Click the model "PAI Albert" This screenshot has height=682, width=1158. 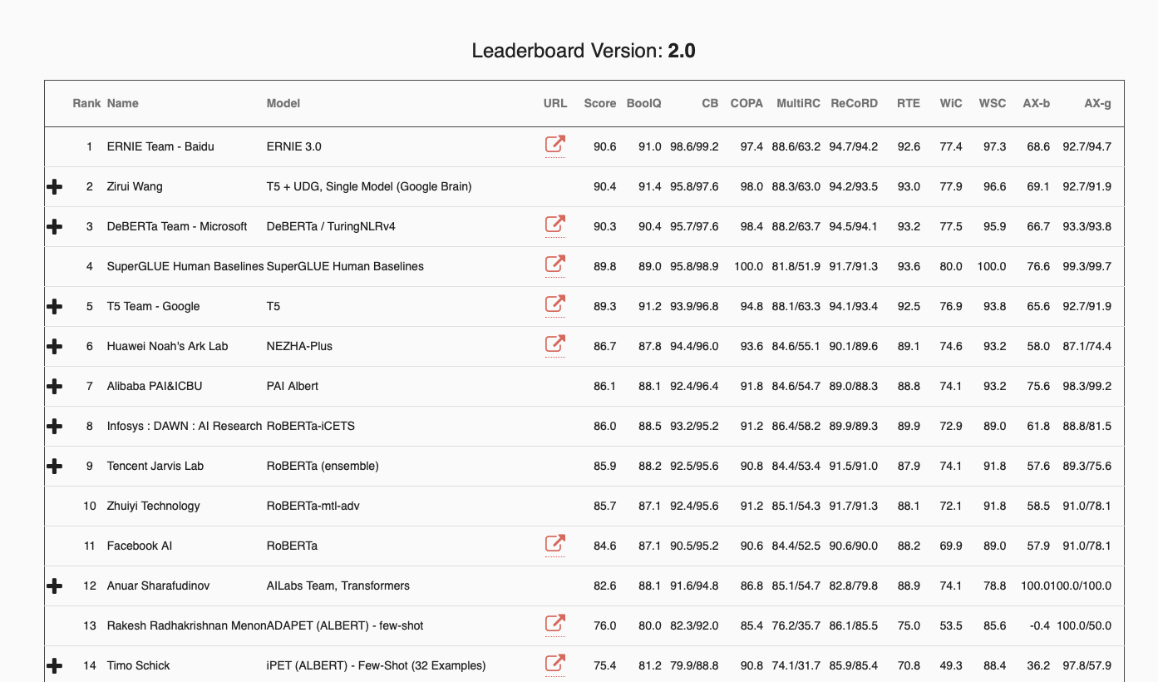[x=293, y=386]
